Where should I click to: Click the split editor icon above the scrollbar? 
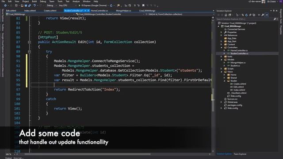213,18
